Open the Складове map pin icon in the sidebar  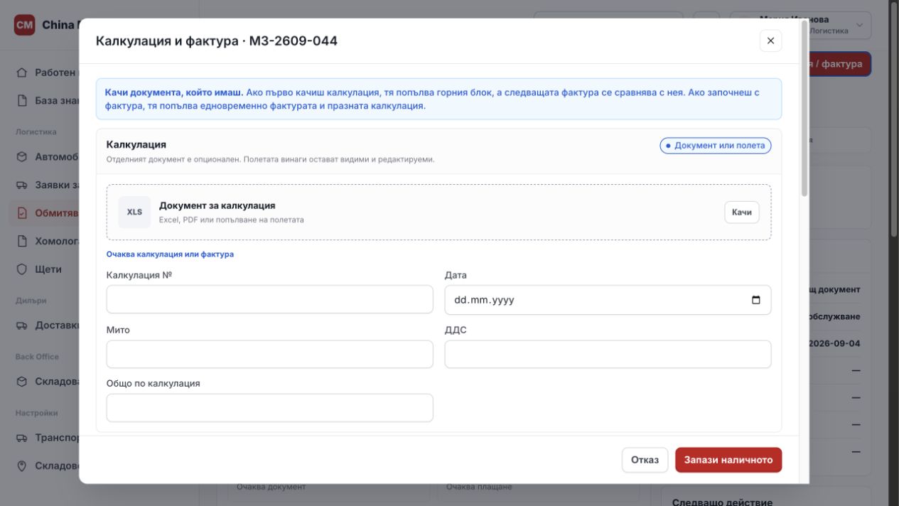pyautogui.click(x=22, y=466)
